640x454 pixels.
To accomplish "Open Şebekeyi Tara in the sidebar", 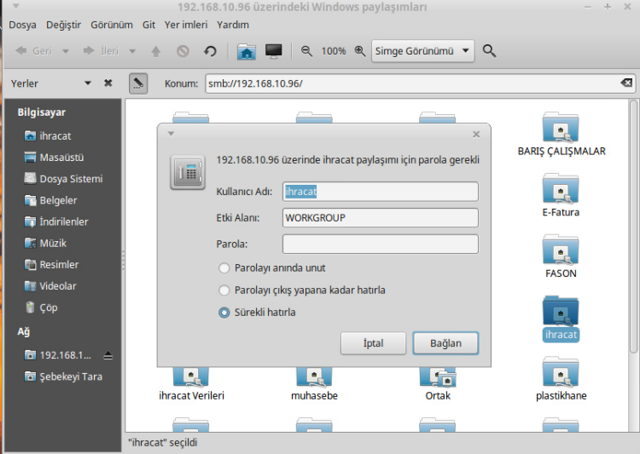I will coord(63,376).
